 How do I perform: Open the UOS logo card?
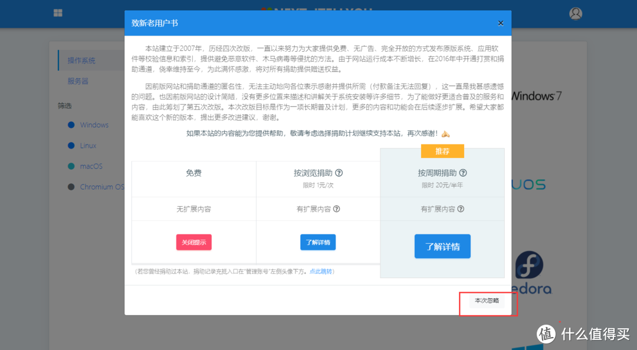528,185
